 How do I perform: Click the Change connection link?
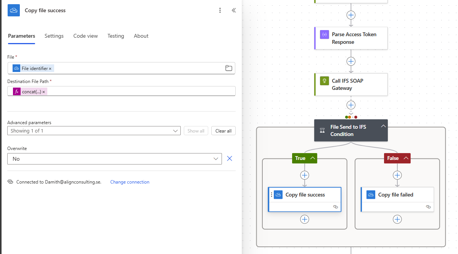coord(130,182)
